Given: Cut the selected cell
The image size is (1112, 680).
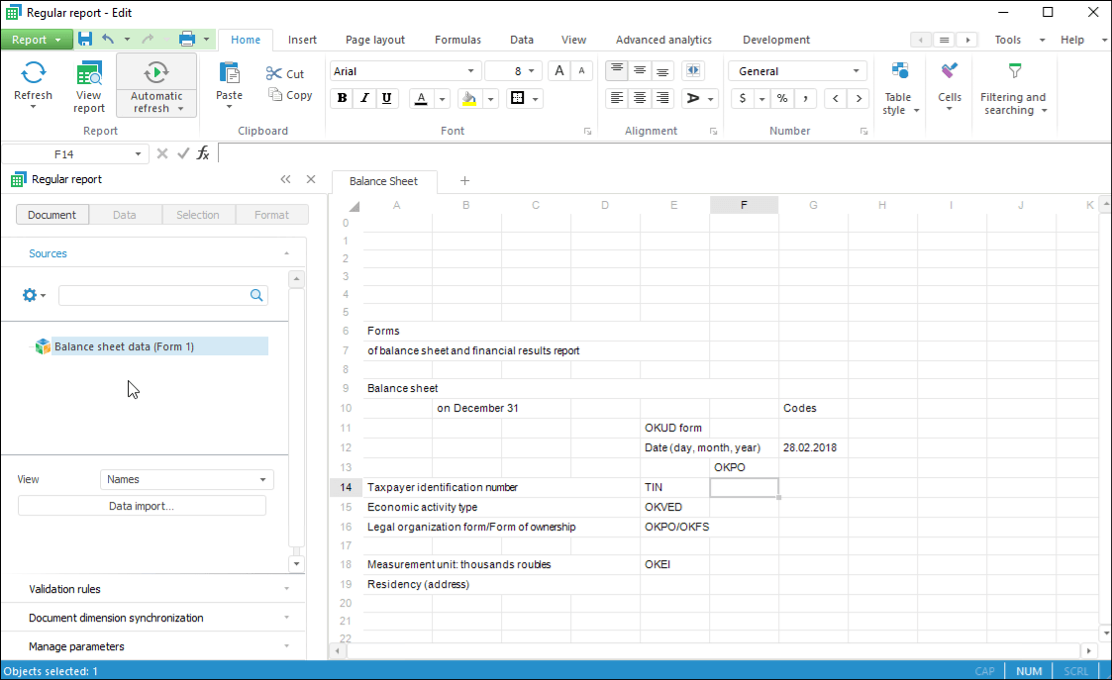Looking at the screenshot, I should 285,74.
